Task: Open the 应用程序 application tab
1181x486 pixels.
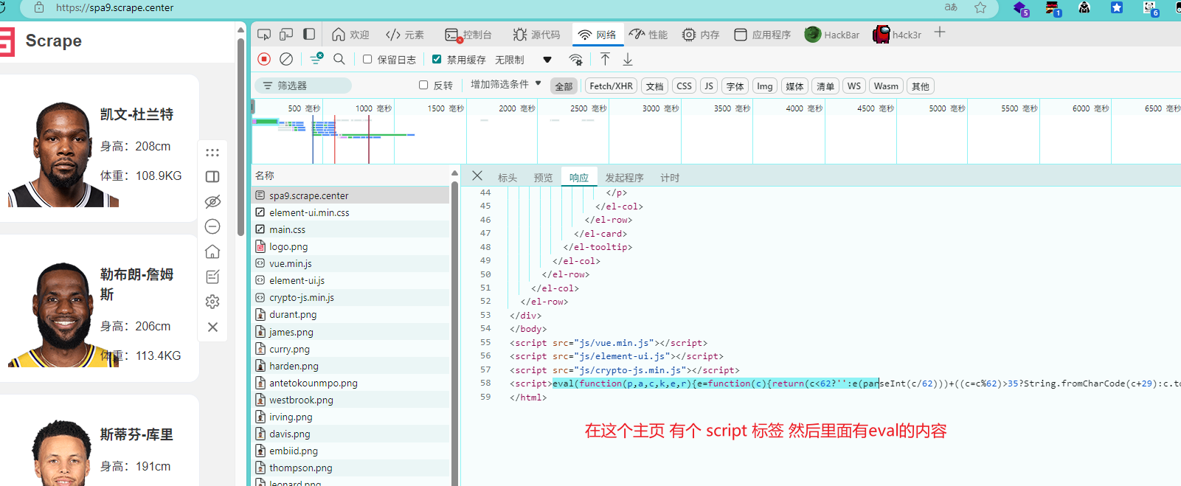Action: click(763, 35)
